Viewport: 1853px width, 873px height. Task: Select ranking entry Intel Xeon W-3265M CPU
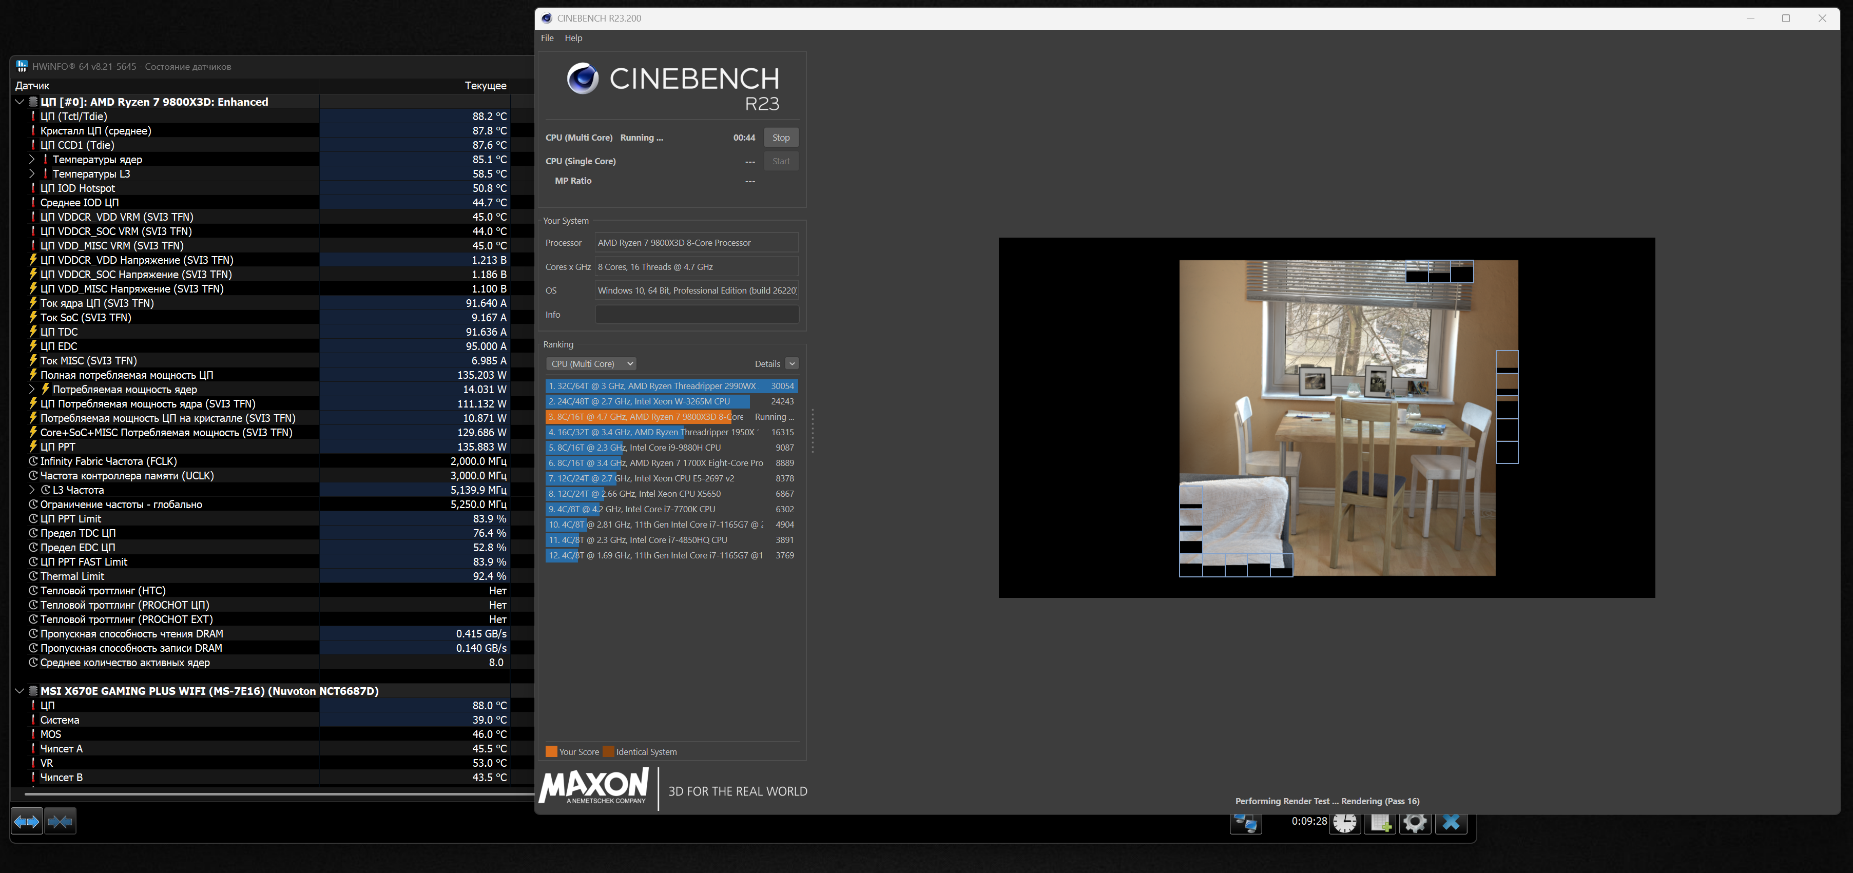pos(671,401)
